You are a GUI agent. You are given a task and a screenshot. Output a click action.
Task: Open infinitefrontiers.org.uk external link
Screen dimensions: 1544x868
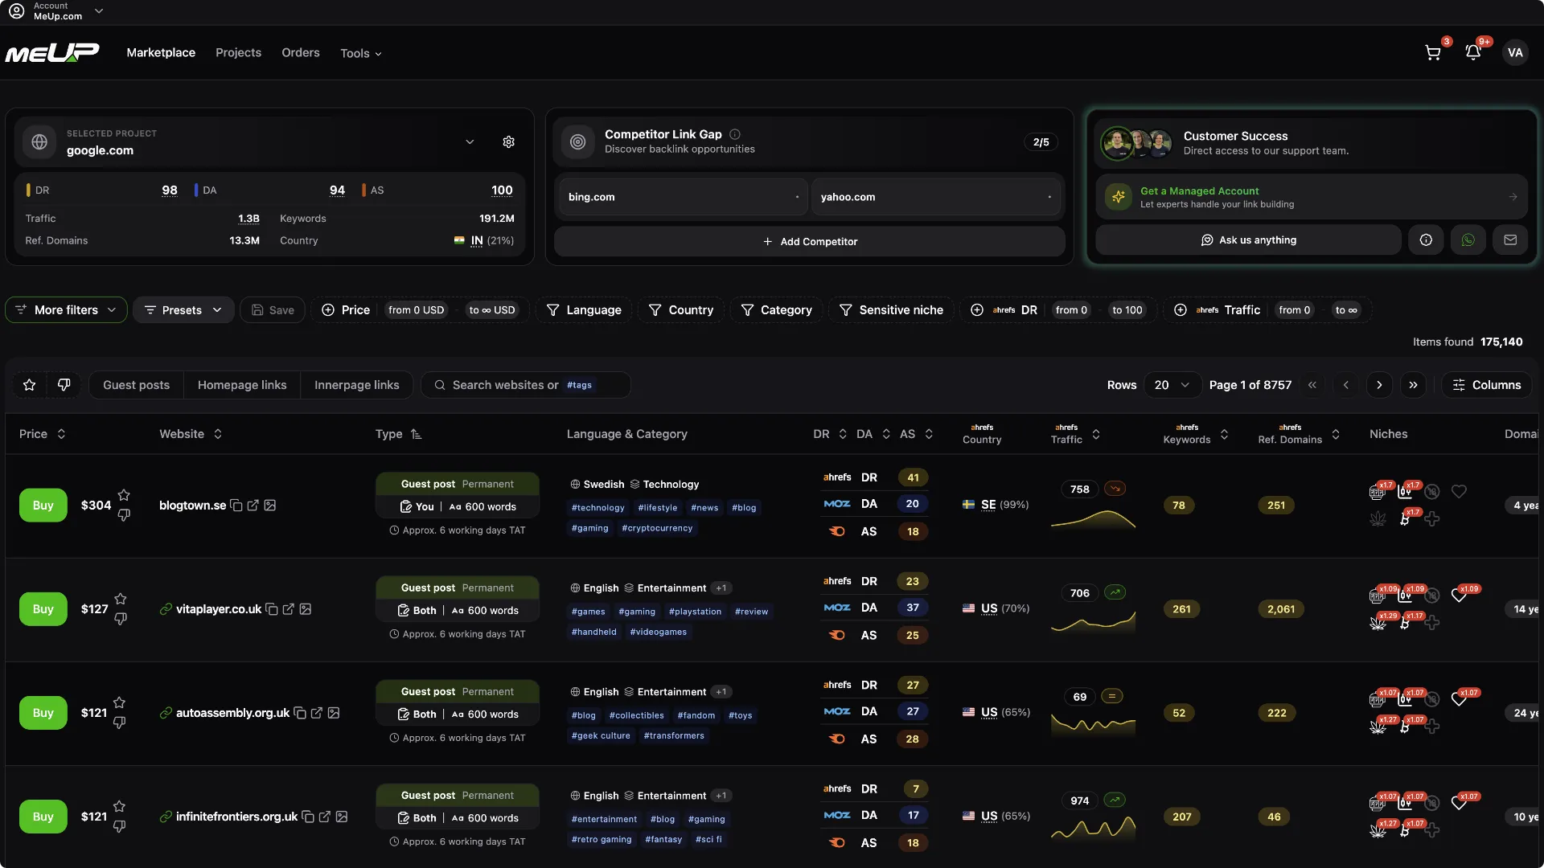(325, 817)
